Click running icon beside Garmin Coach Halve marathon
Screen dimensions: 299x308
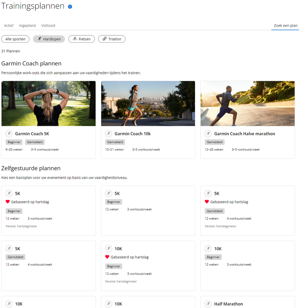pos(208,134)
